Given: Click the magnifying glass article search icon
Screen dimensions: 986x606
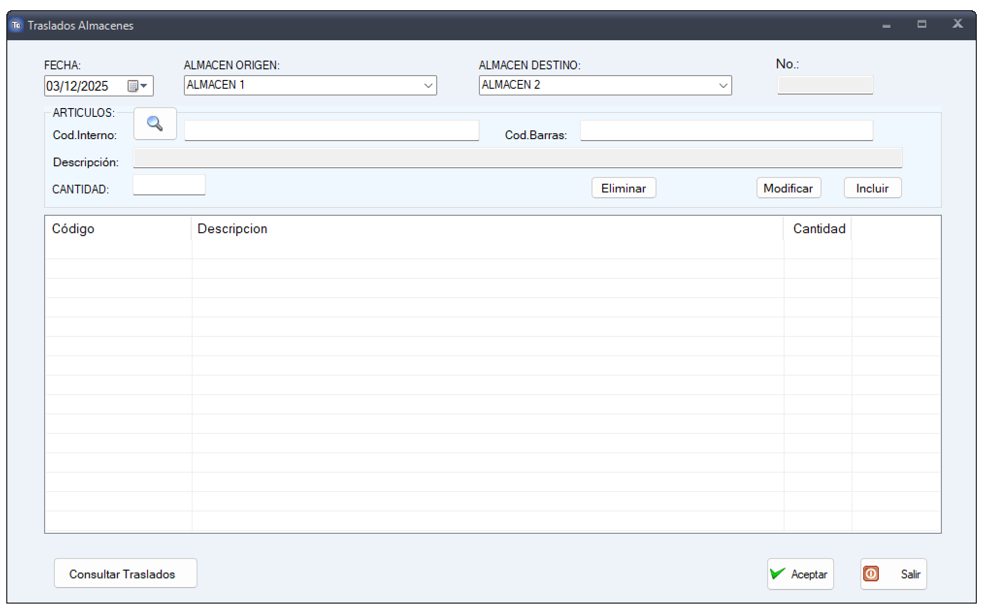Looking at the screenshot, I should 155,124.
